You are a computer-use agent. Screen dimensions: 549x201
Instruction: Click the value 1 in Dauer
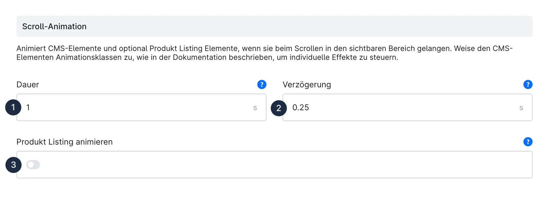click(x=28, y=107)
